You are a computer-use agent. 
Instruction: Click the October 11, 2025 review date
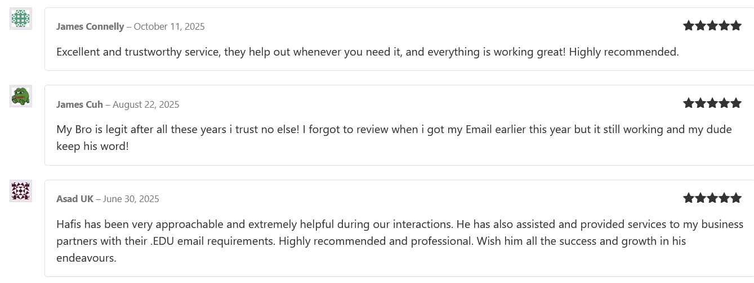[169, 26]
